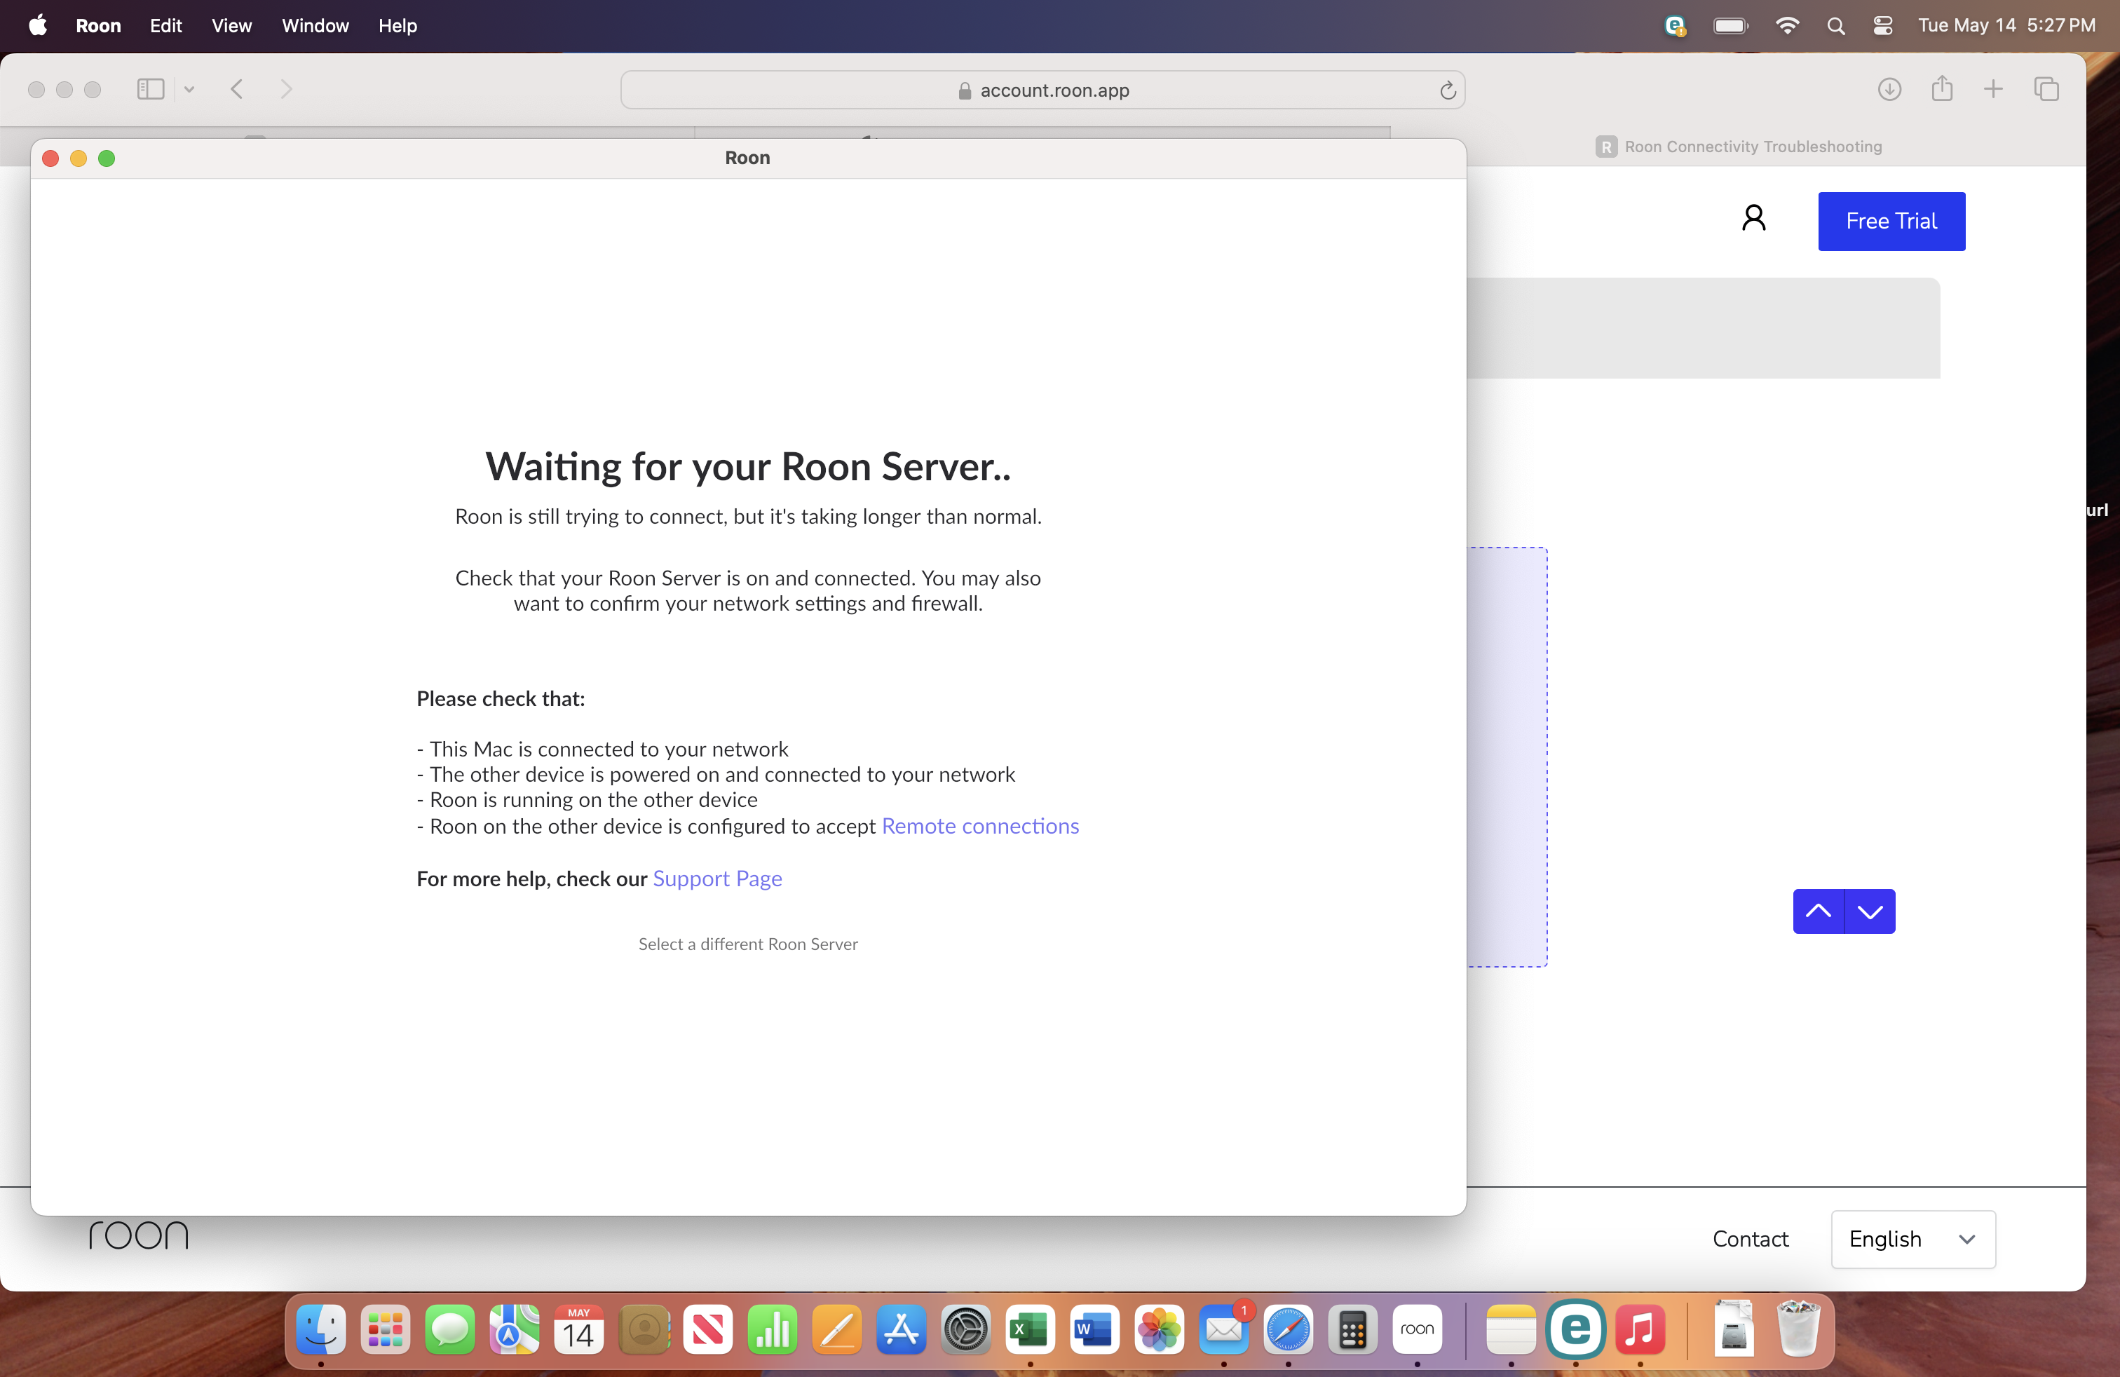The image size is (2120, 1377).
Task: Toggle the Safari sidebar
Action: (151, 89)
